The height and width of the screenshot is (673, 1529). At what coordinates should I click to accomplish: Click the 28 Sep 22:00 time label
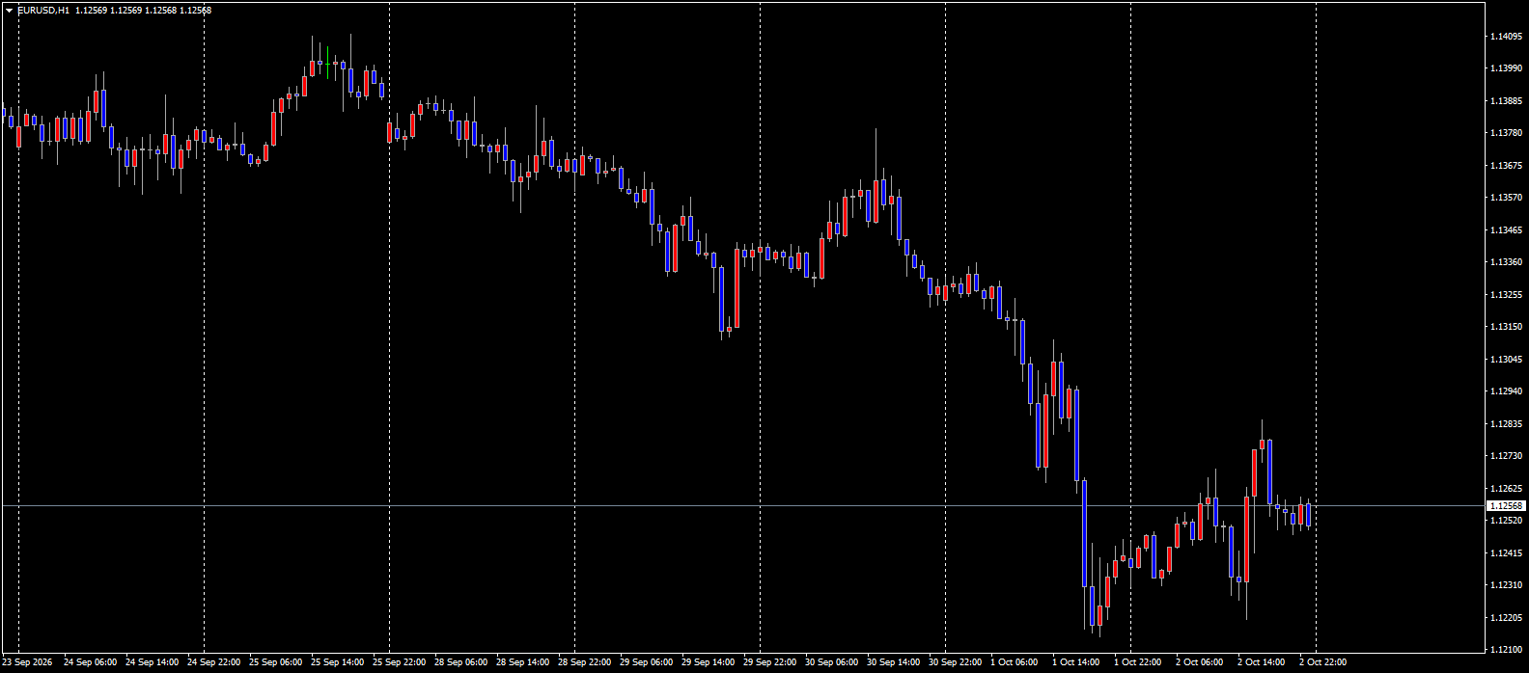coord(584,662)
